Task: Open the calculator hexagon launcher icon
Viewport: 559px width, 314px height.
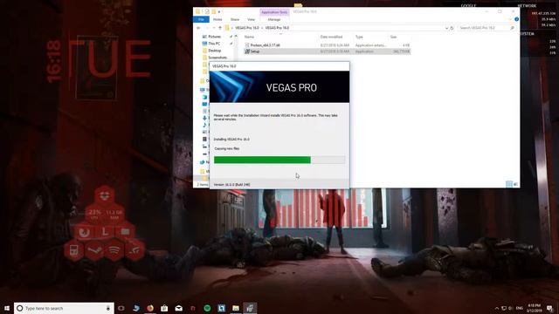Action: (74, 250)
